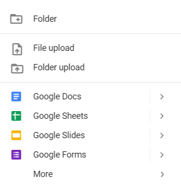Screen dimensions: 181x193
Task: Click the blue Google Docs icon
Action: [16, 96]
